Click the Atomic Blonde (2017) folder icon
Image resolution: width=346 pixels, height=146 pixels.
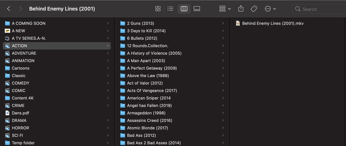[x=123, y=128]
